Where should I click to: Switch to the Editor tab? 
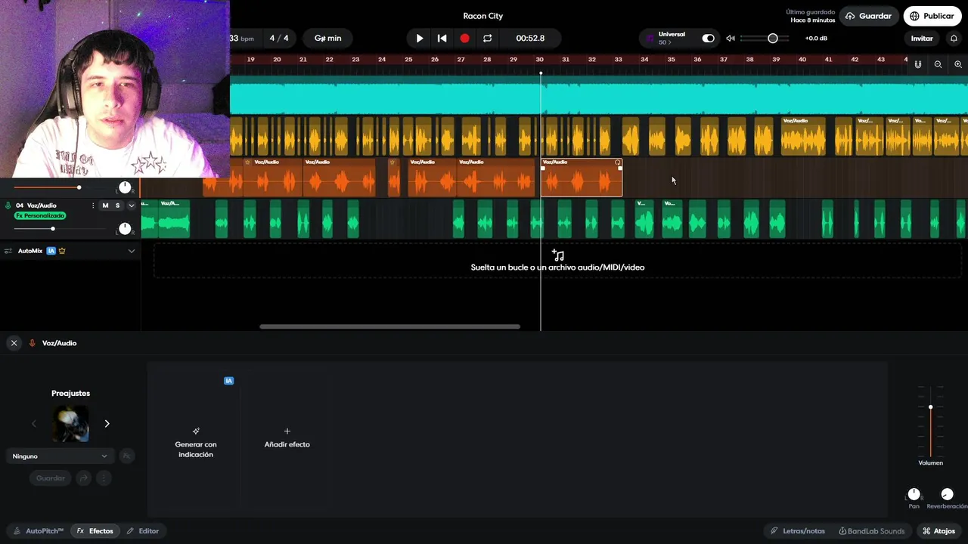pyautogui.click(x=143, y=531)
